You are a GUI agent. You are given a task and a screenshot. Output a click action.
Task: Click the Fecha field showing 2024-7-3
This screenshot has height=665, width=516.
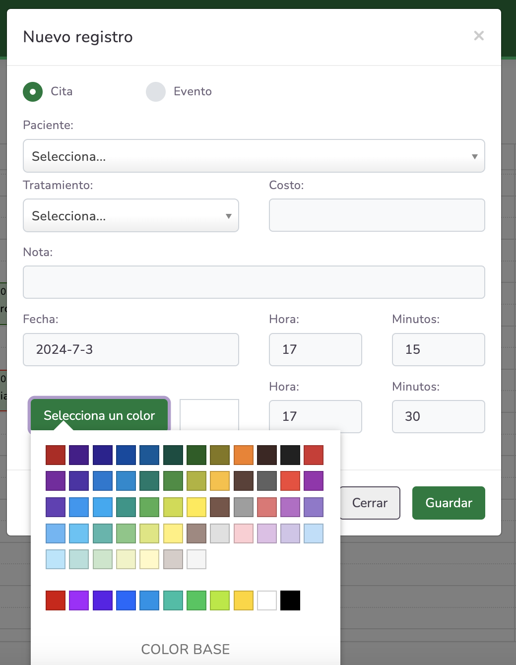130,350
